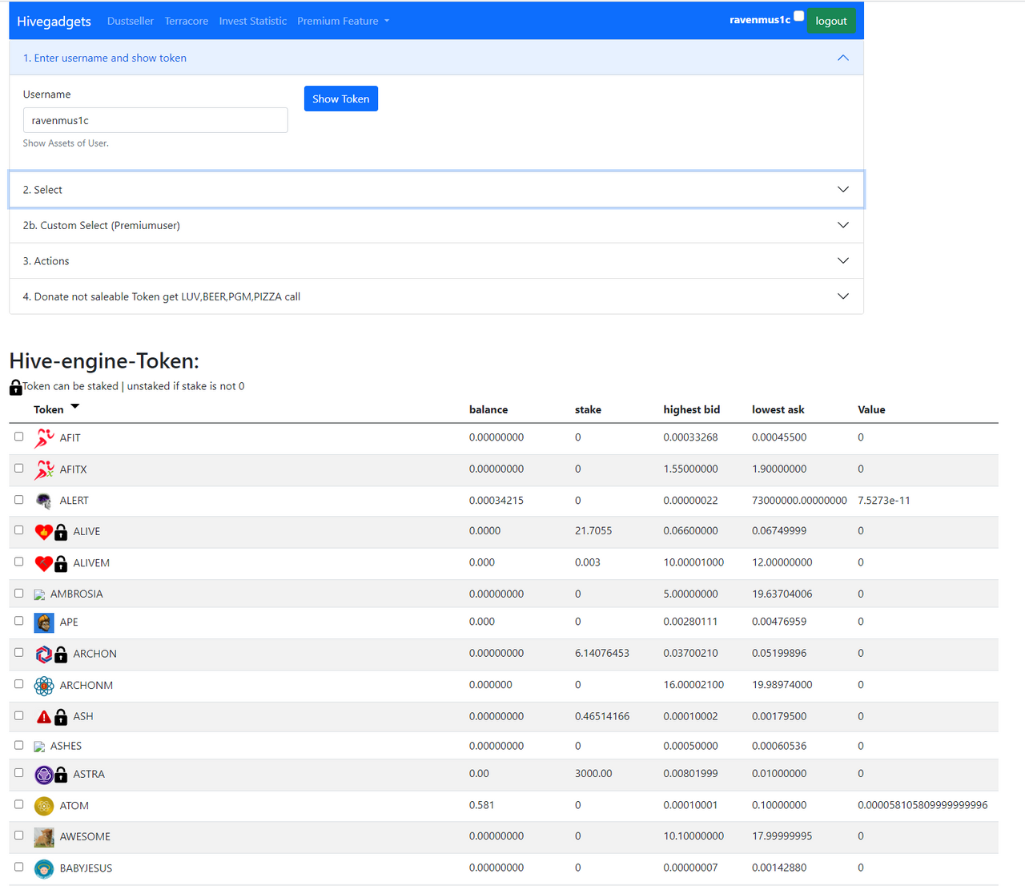Click the padlock icon beside ARCHON
1025x886 pixels.
(x=61, y=654)
